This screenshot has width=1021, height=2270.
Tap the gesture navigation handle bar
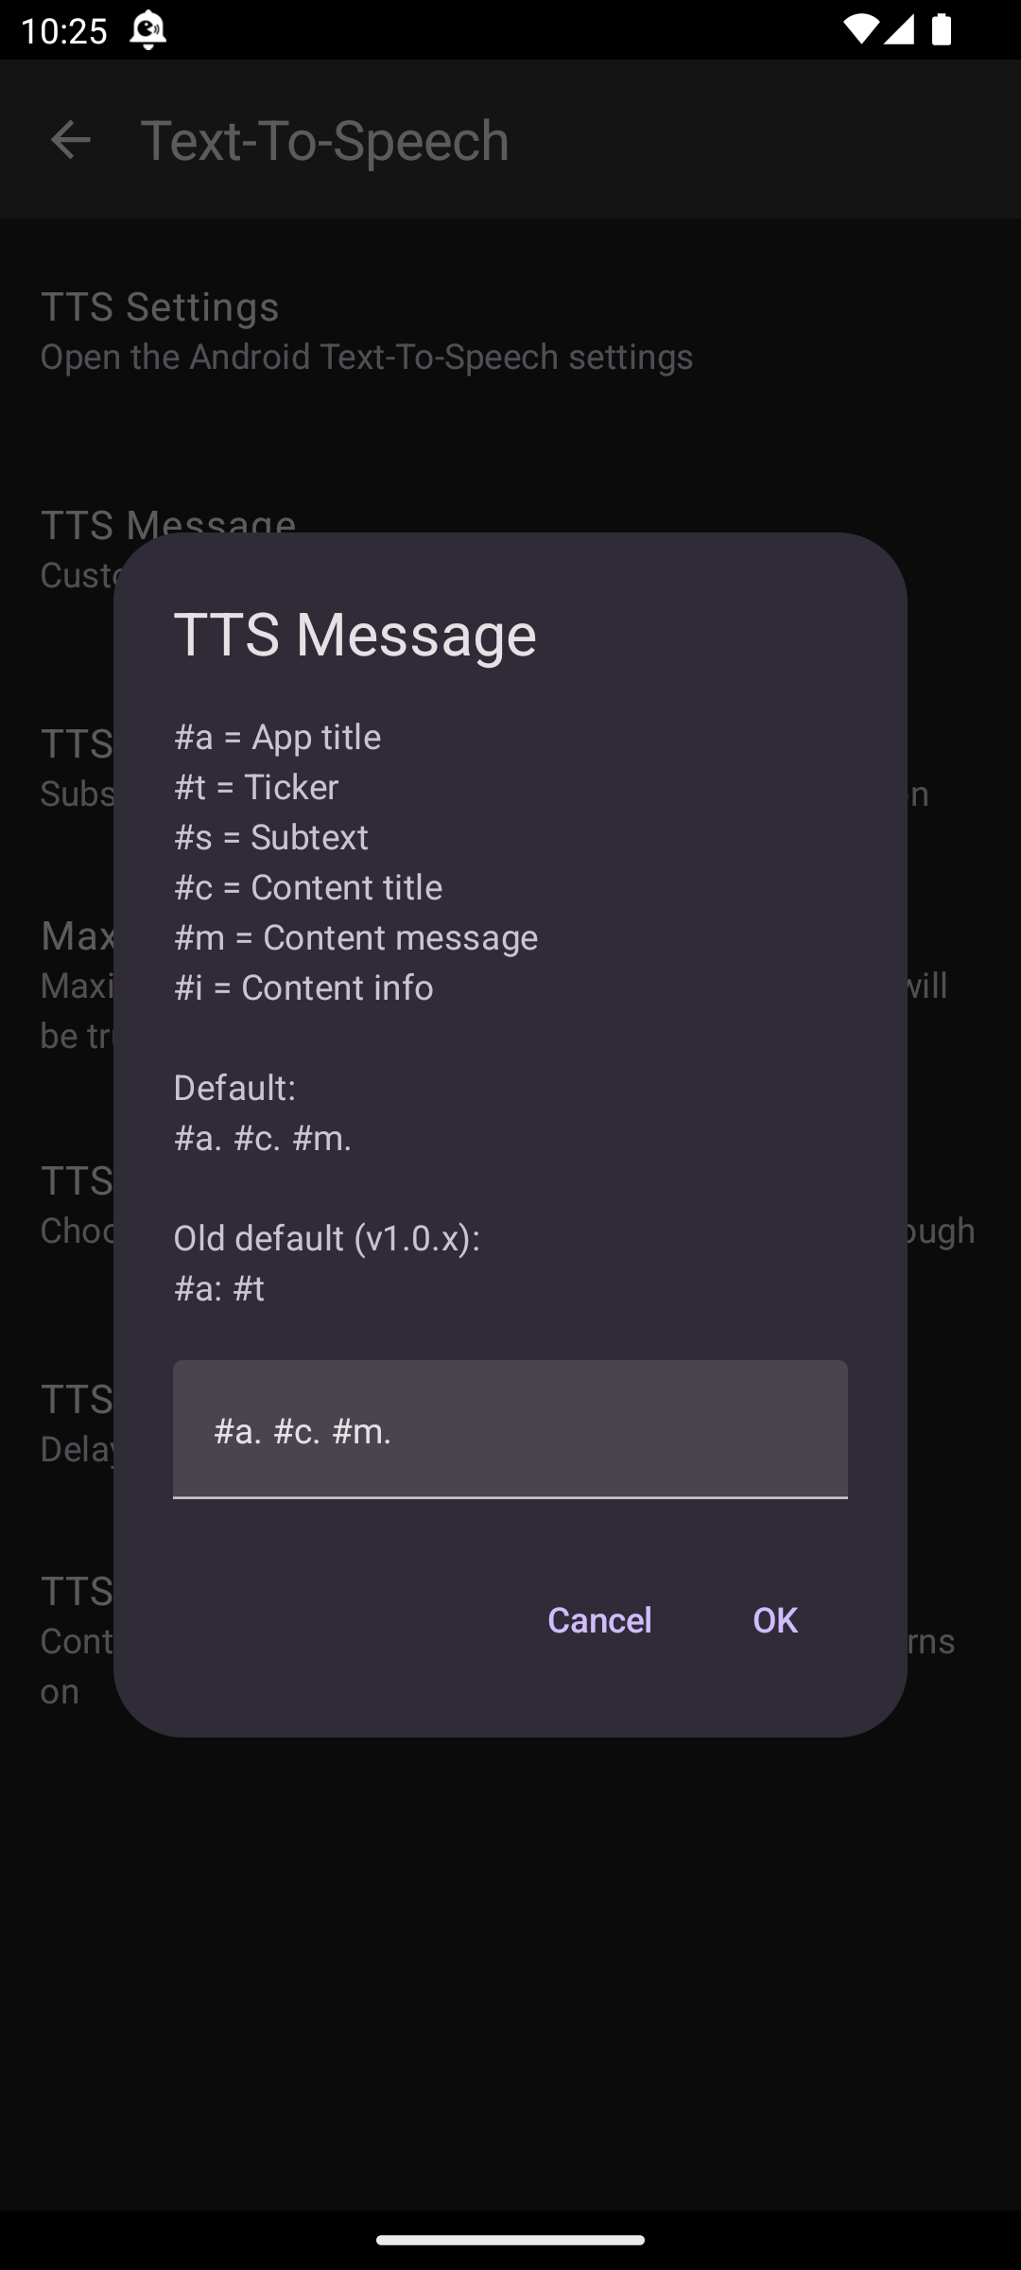click(510, 2239)
